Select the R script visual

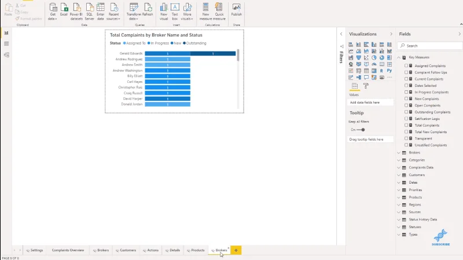[382, 71]
